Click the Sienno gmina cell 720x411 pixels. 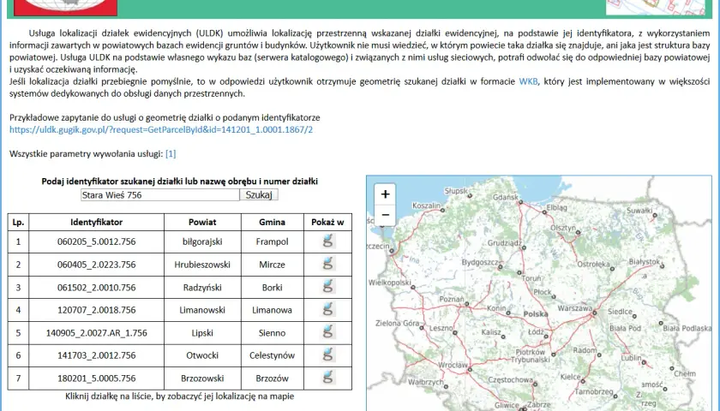tap(273, 332)
